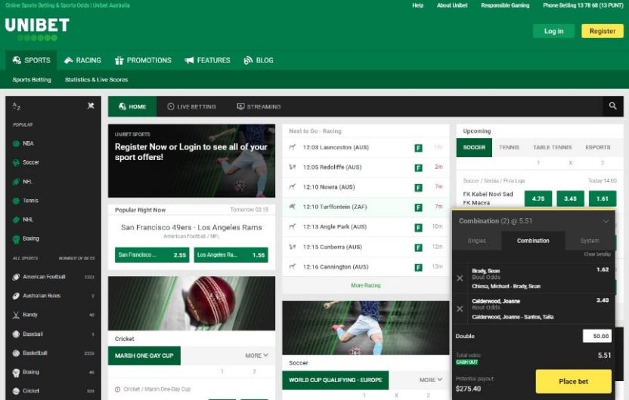
Task: Open the Promotions menu
Action: [143, 60]
